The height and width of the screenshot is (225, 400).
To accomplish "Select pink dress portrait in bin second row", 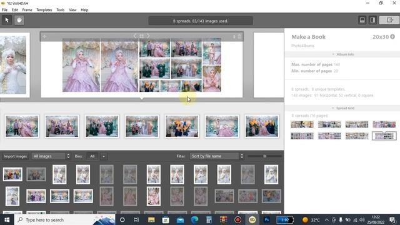I will (x=154, y=196).
